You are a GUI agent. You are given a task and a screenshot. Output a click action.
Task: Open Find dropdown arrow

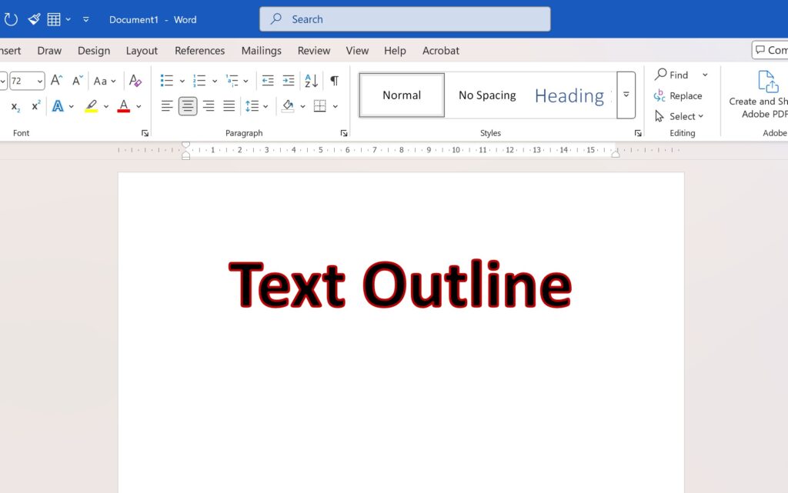pyautogui.click(x=705, y=75)
